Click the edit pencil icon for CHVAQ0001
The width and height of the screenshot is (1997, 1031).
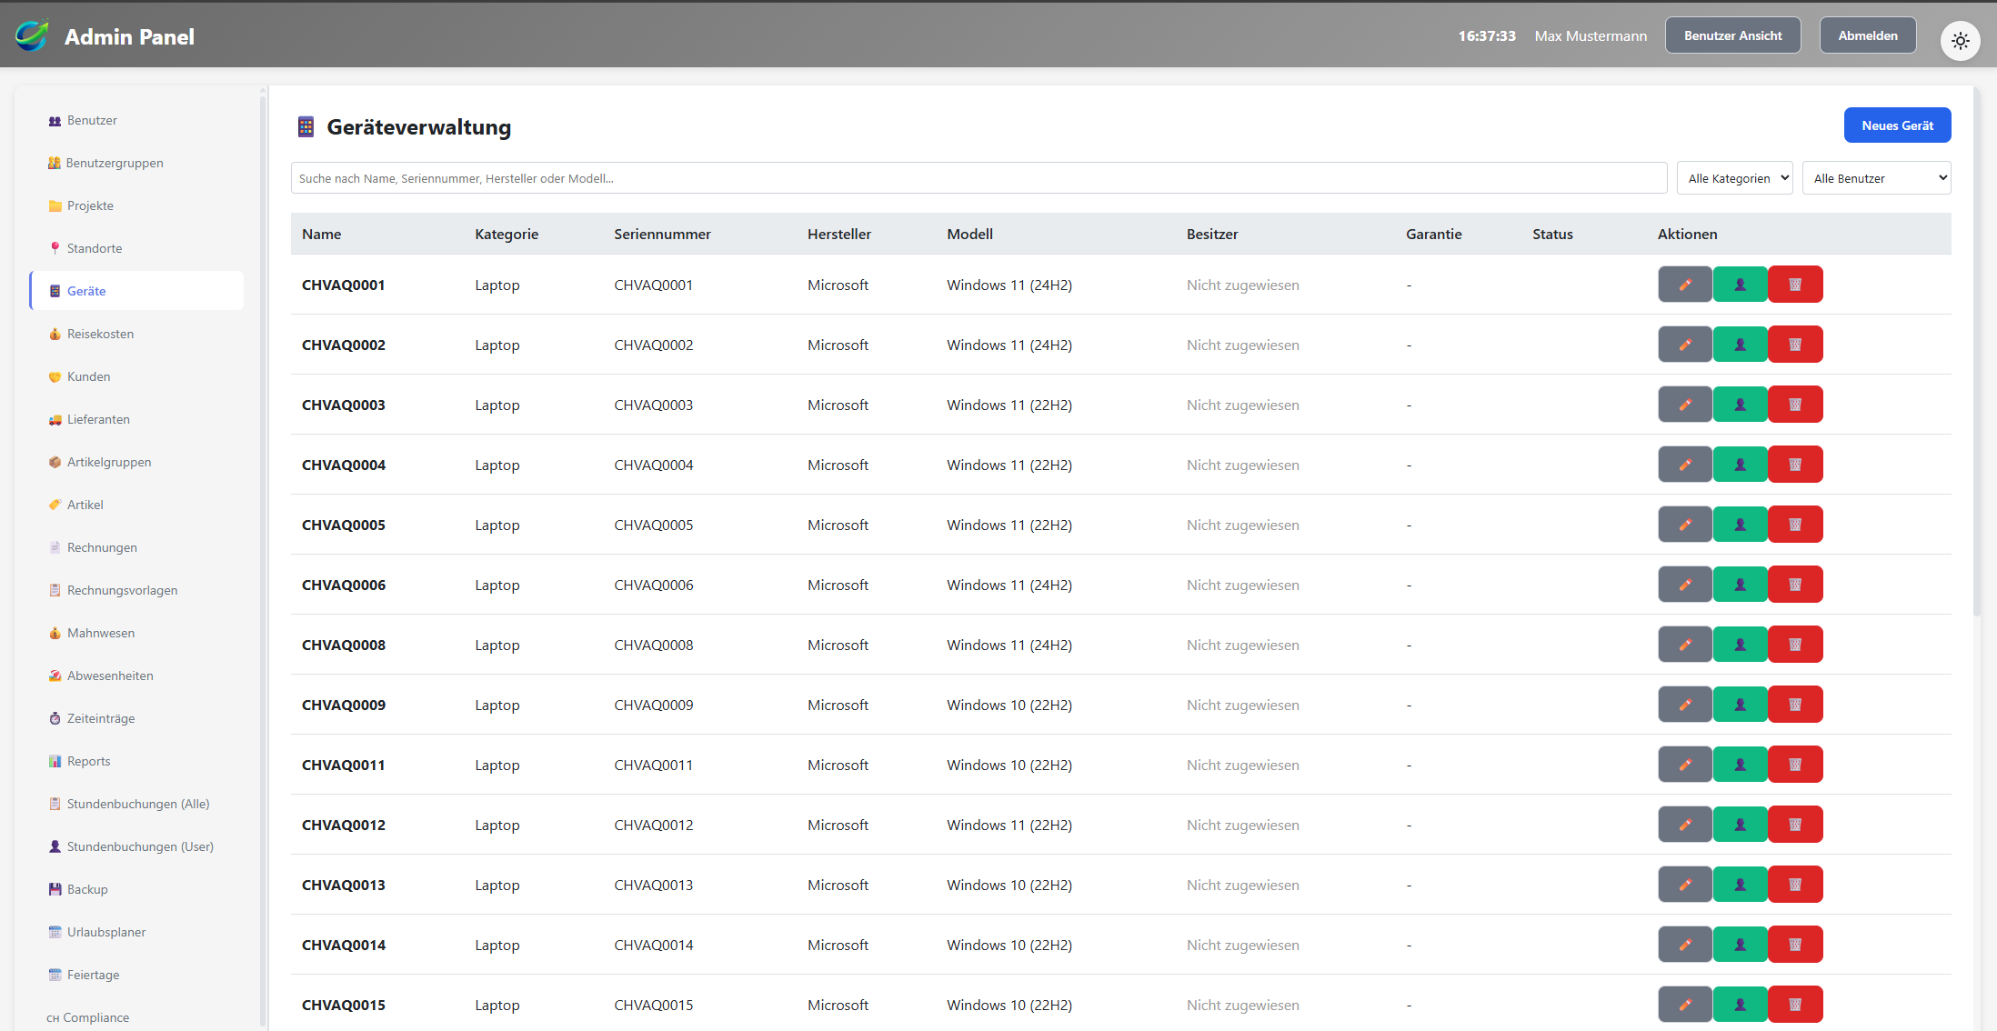point(1684,285)
